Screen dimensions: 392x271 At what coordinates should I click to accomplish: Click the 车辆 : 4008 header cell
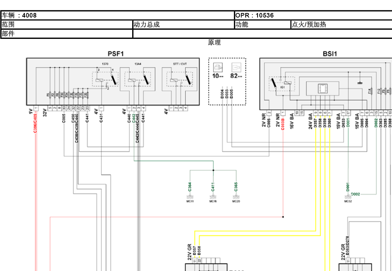pos(117,16)
